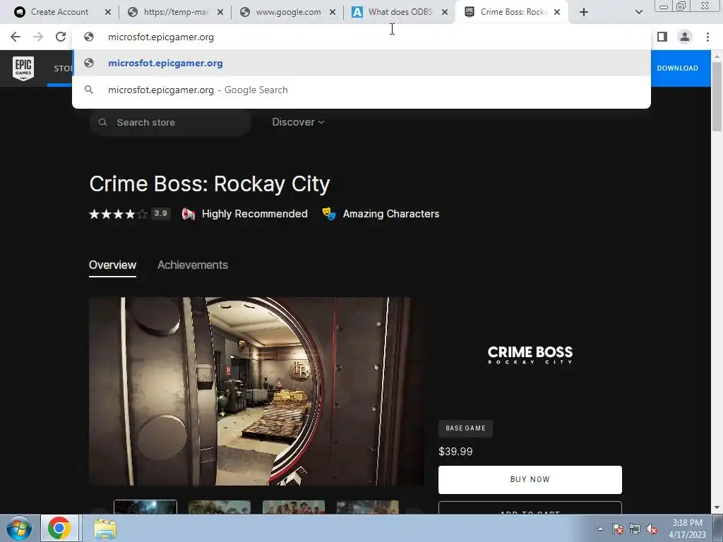The image size is (723, 542).
Task: Select the fourth carousel thumbnail
Action: point(368,507)
